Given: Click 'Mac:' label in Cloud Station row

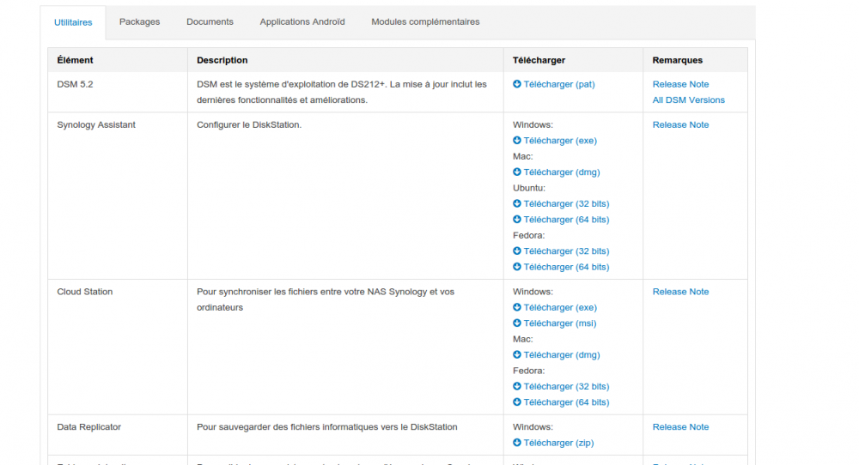Looking at the screenshot, I should 522,339.
